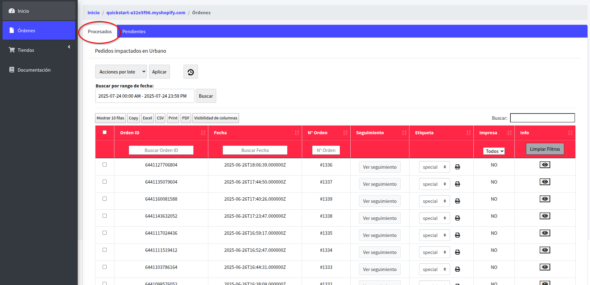Open the Acciones por lote dropdown
Image resolution: width=590 pixels, height=285 pixels.
(121, 72)
